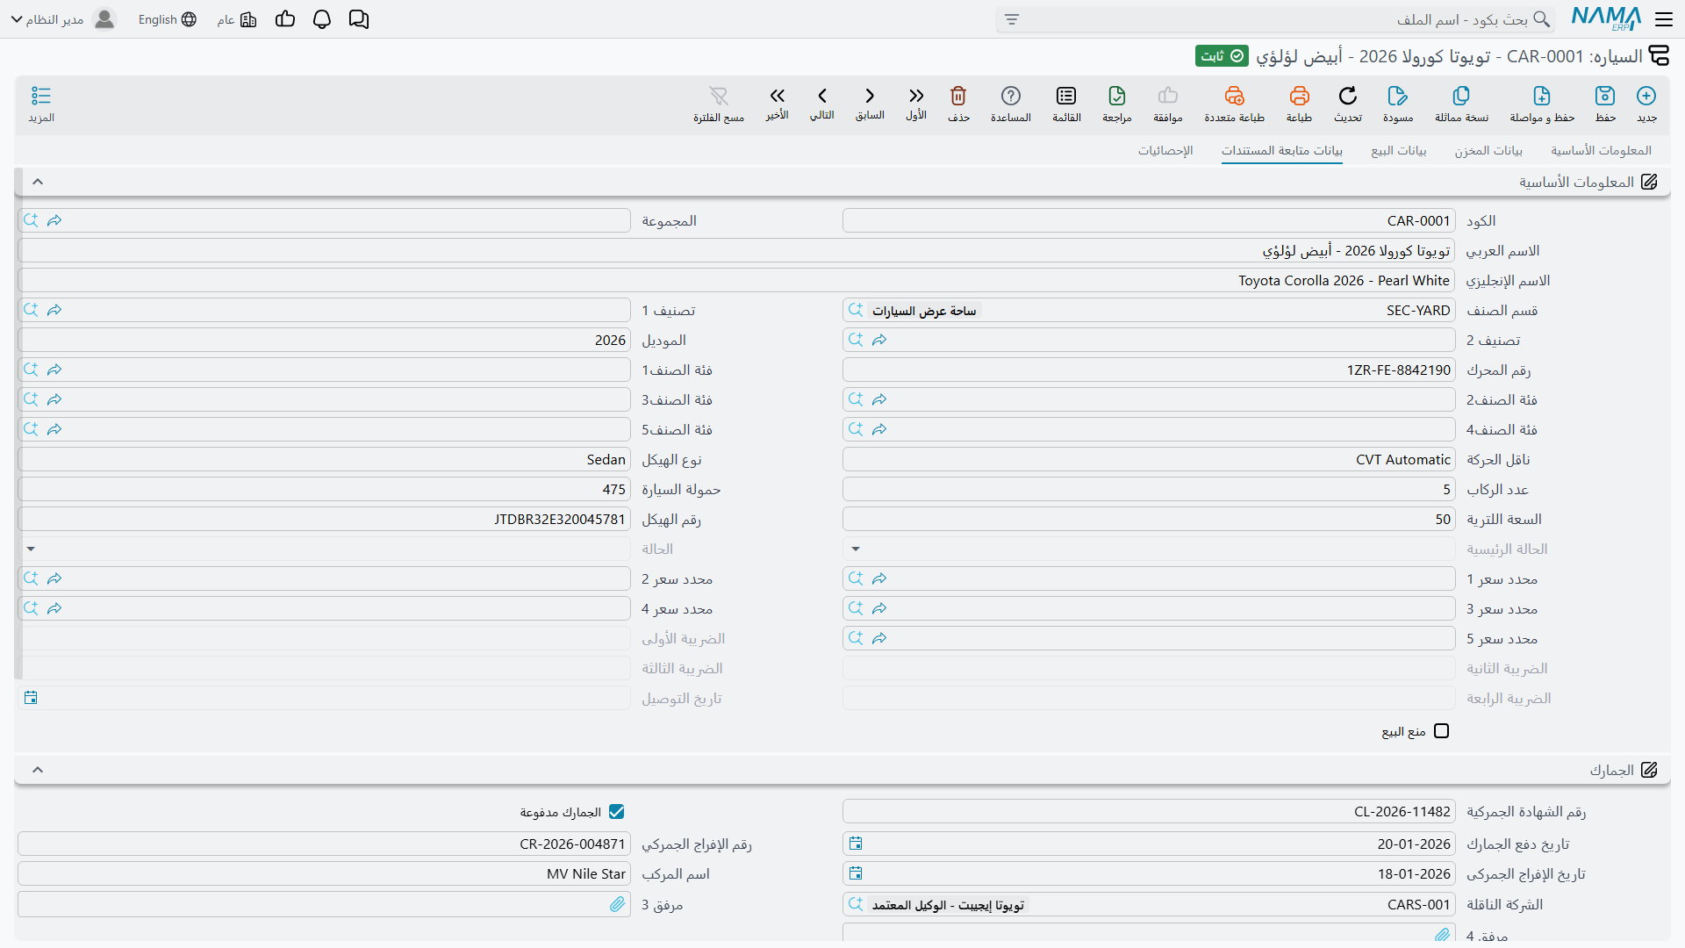Switch to بيانات المخزن tab
Image resolution: width=1685 pixels, height=948 pixels.
pyautogui.click(x=1488, y=150)
